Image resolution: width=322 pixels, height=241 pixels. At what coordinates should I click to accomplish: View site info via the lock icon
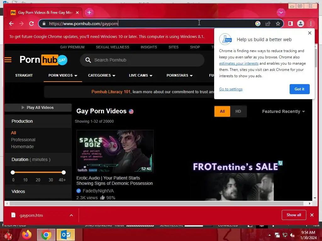44,24
